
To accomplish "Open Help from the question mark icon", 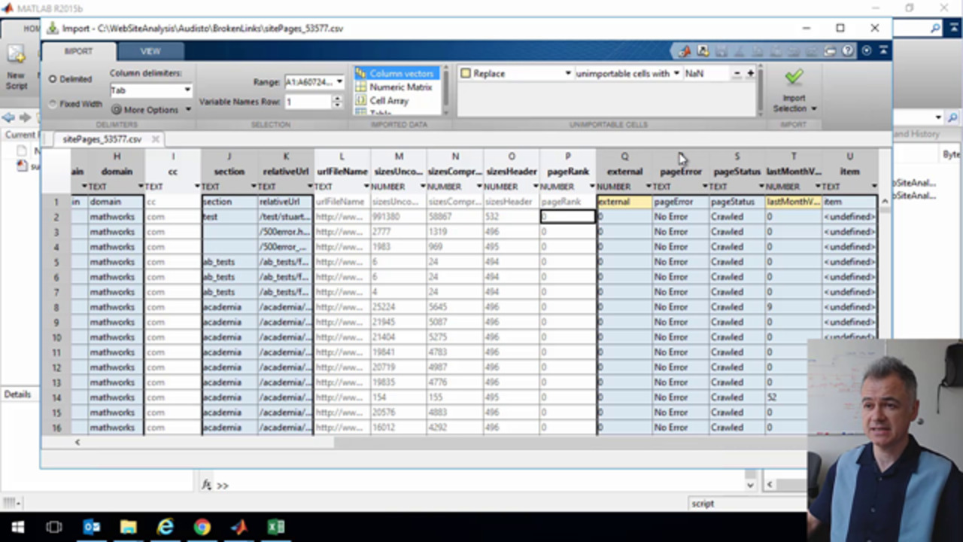I will click(848, 51).
